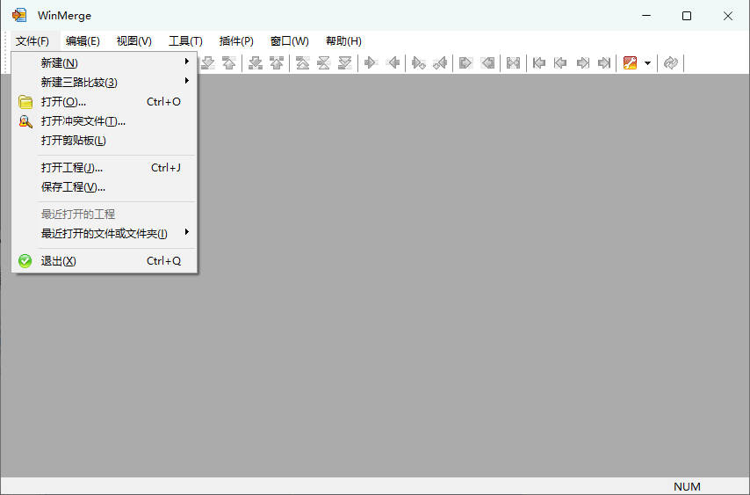
Task: Click the Copy All Left icon
Action: click(x=487, y=62)
